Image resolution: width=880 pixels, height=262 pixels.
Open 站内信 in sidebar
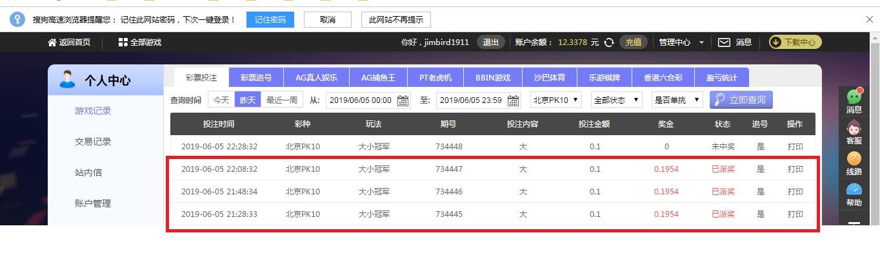pos(88,173)
